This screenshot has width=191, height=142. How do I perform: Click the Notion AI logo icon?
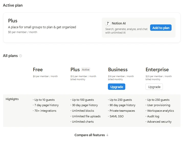tap(108, 23)
